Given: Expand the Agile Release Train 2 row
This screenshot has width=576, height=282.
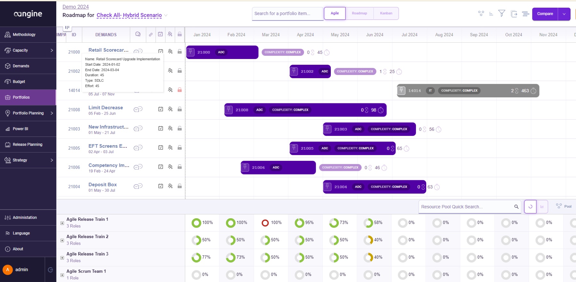Looking at the screenshot, I should click(x=62, y=240).
